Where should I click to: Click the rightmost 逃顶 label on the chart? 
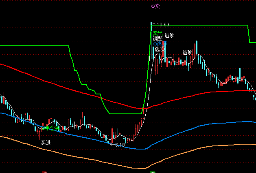[187, 52]
